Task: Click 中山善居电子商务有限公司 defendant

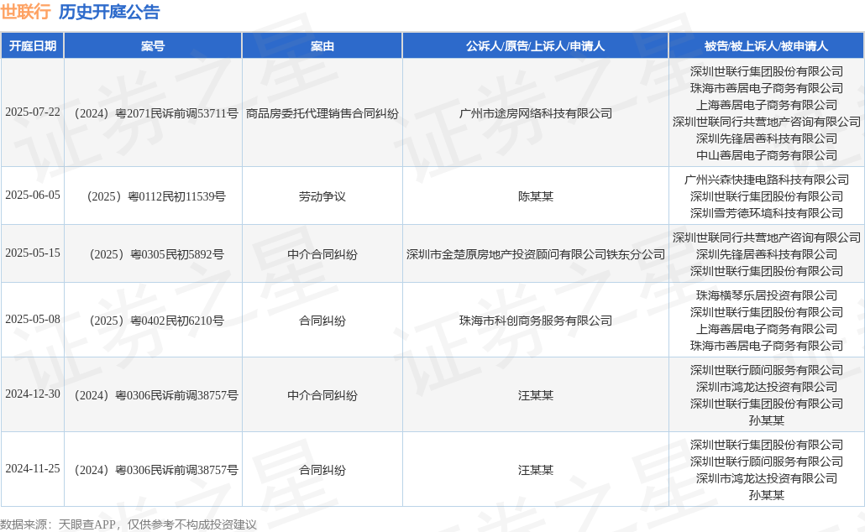Action: (767, 155)
